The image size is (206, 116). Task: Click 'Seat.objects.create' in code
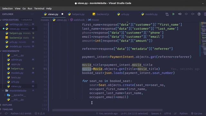point(116,85)
